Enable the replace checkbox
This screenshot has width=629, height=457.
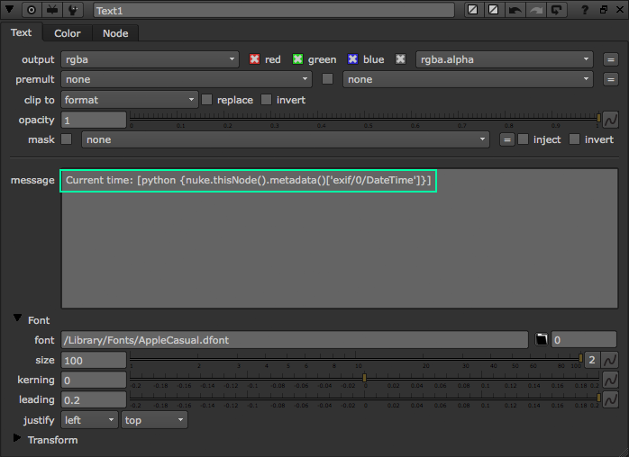tap(206, 100)
